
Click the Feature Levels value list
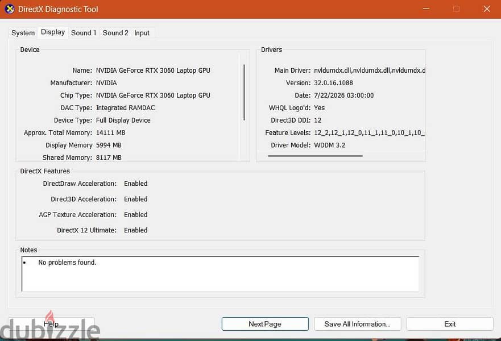369,132
